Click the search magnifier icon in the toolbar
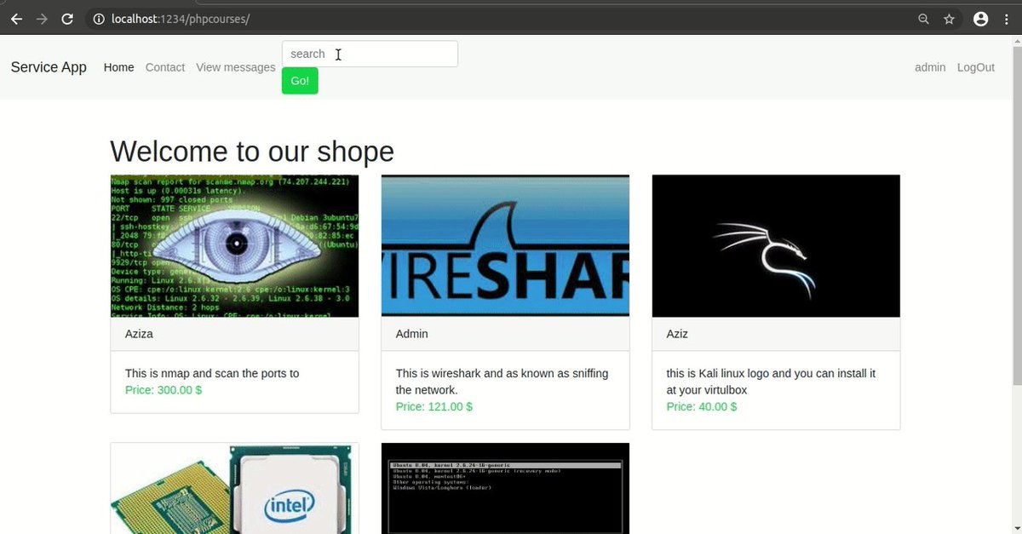Screen dimensions: 1022x534 click(x=923, y=18)
